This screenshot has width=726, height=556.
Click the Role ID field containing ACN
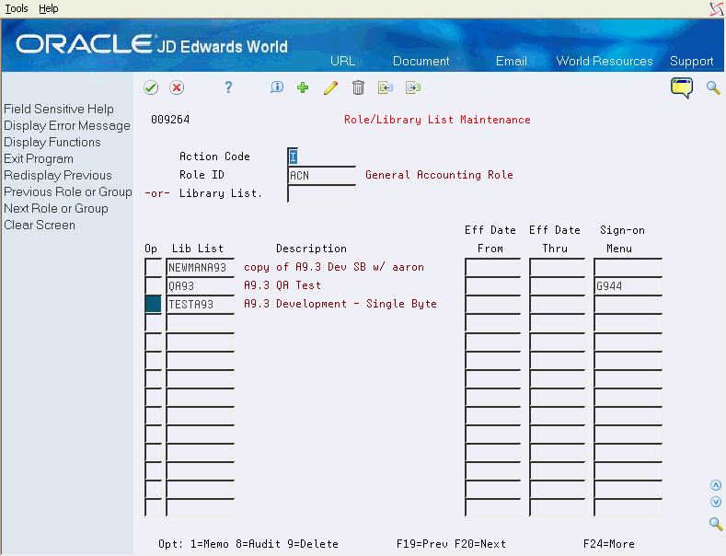tap(322, 175)
